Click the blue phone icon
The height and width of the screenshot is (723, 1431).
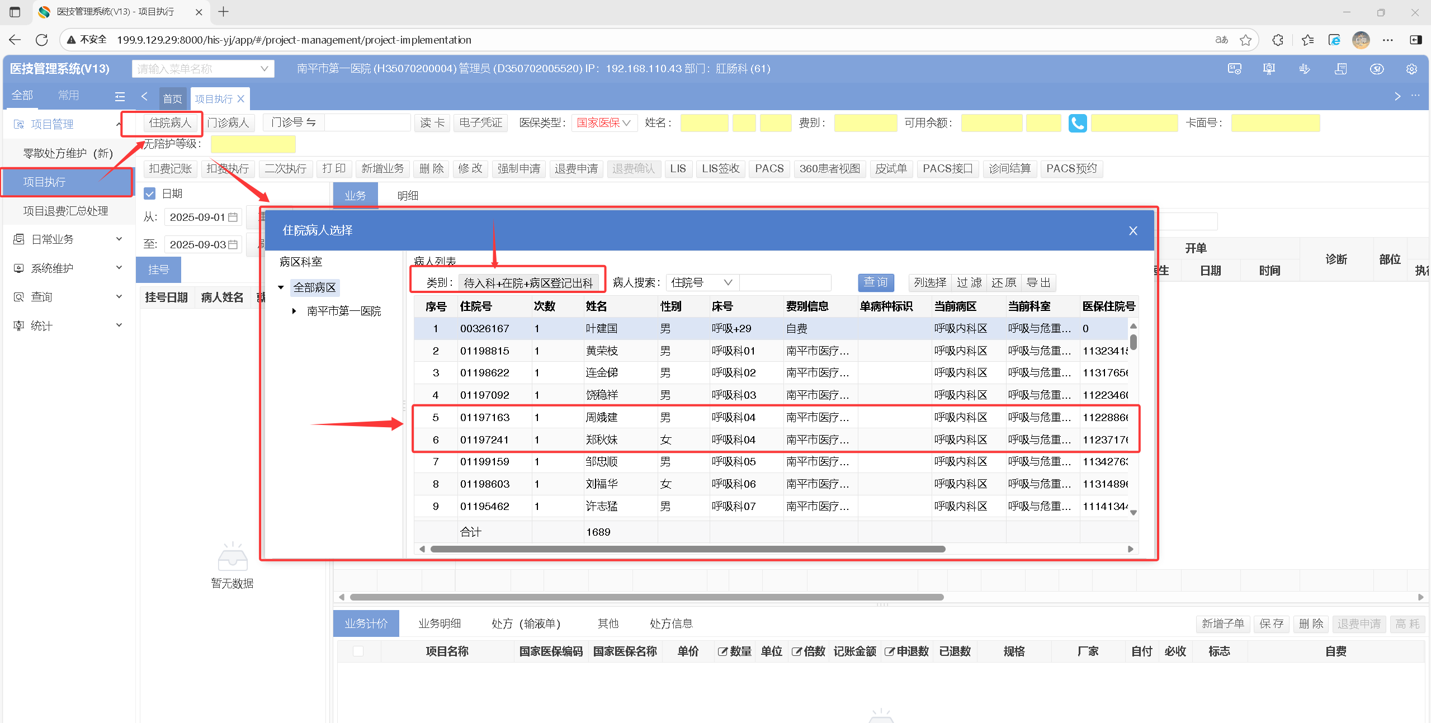[x=1076, y=123]
